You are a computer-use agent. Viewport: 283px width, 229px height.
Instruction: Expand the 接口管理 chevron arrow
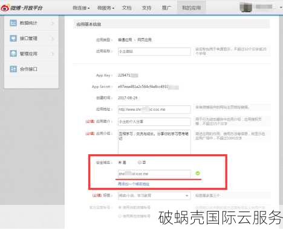53,39
